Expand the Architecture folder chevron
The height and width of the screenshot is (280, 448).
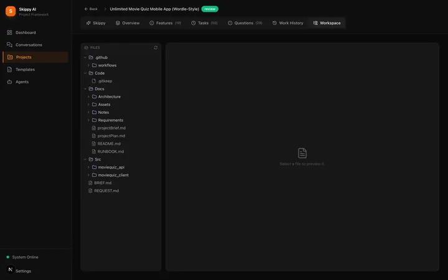[x=88, y=96]
